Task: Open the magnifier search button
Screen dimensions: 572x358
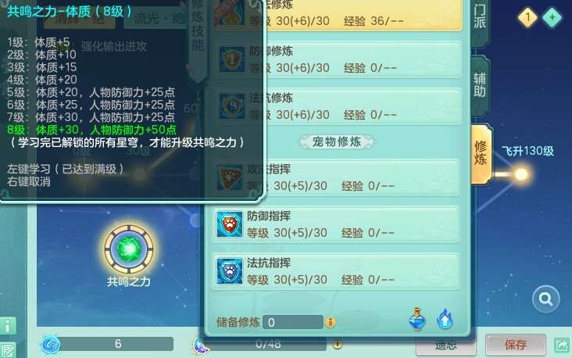Action: point(545,299)
